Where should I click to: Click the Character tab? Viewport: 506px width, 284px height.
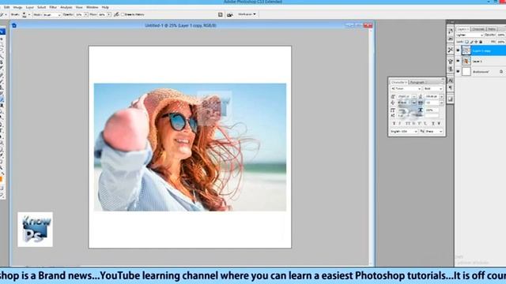coord(398,82)
